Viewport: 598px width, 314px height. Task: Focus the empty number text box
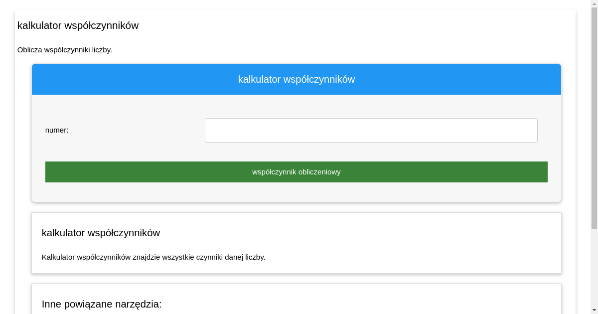tap(371, 130)
